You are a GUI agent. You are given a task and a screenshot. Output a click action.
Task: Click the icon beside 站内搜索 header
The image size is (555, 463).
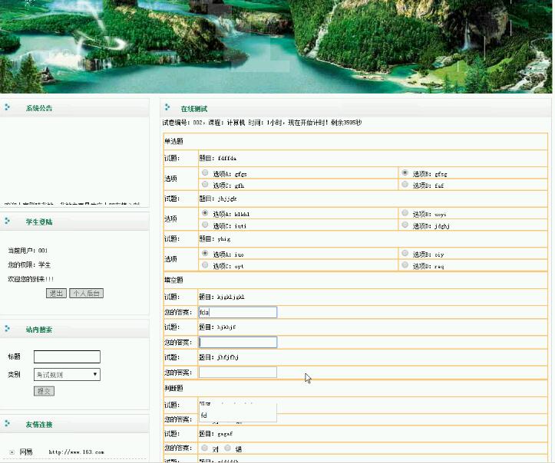(x=8, y=329)
